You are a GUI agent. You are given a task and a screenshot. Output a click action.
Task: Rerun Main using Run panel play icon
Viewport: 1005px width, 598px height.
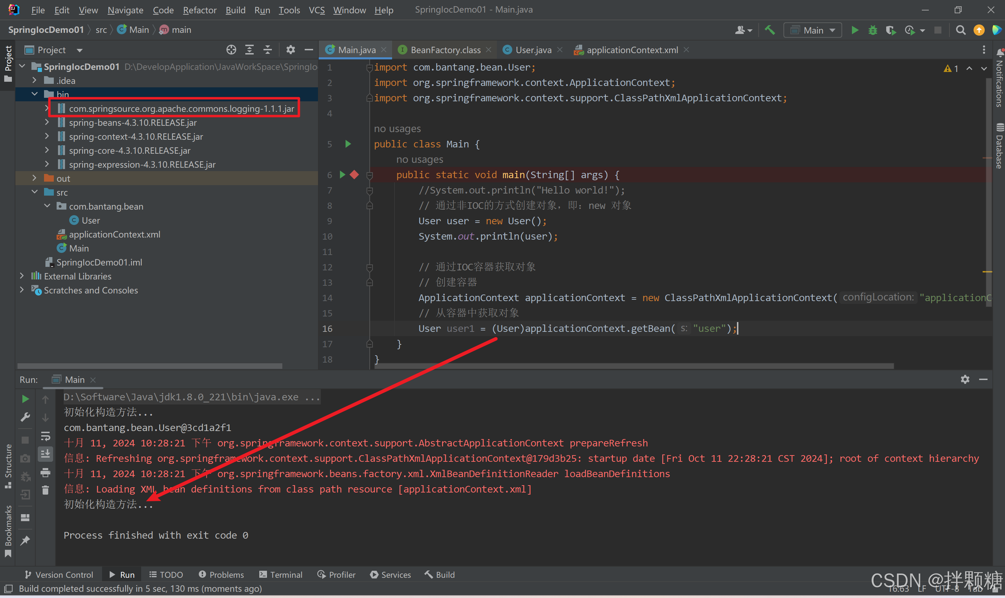[25, 399]
